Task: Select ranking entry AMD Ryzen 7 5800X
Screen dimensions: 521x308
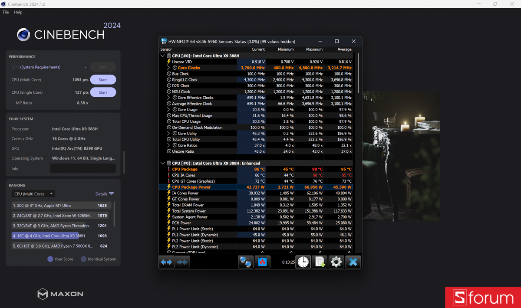Action: tap(61, 246)
